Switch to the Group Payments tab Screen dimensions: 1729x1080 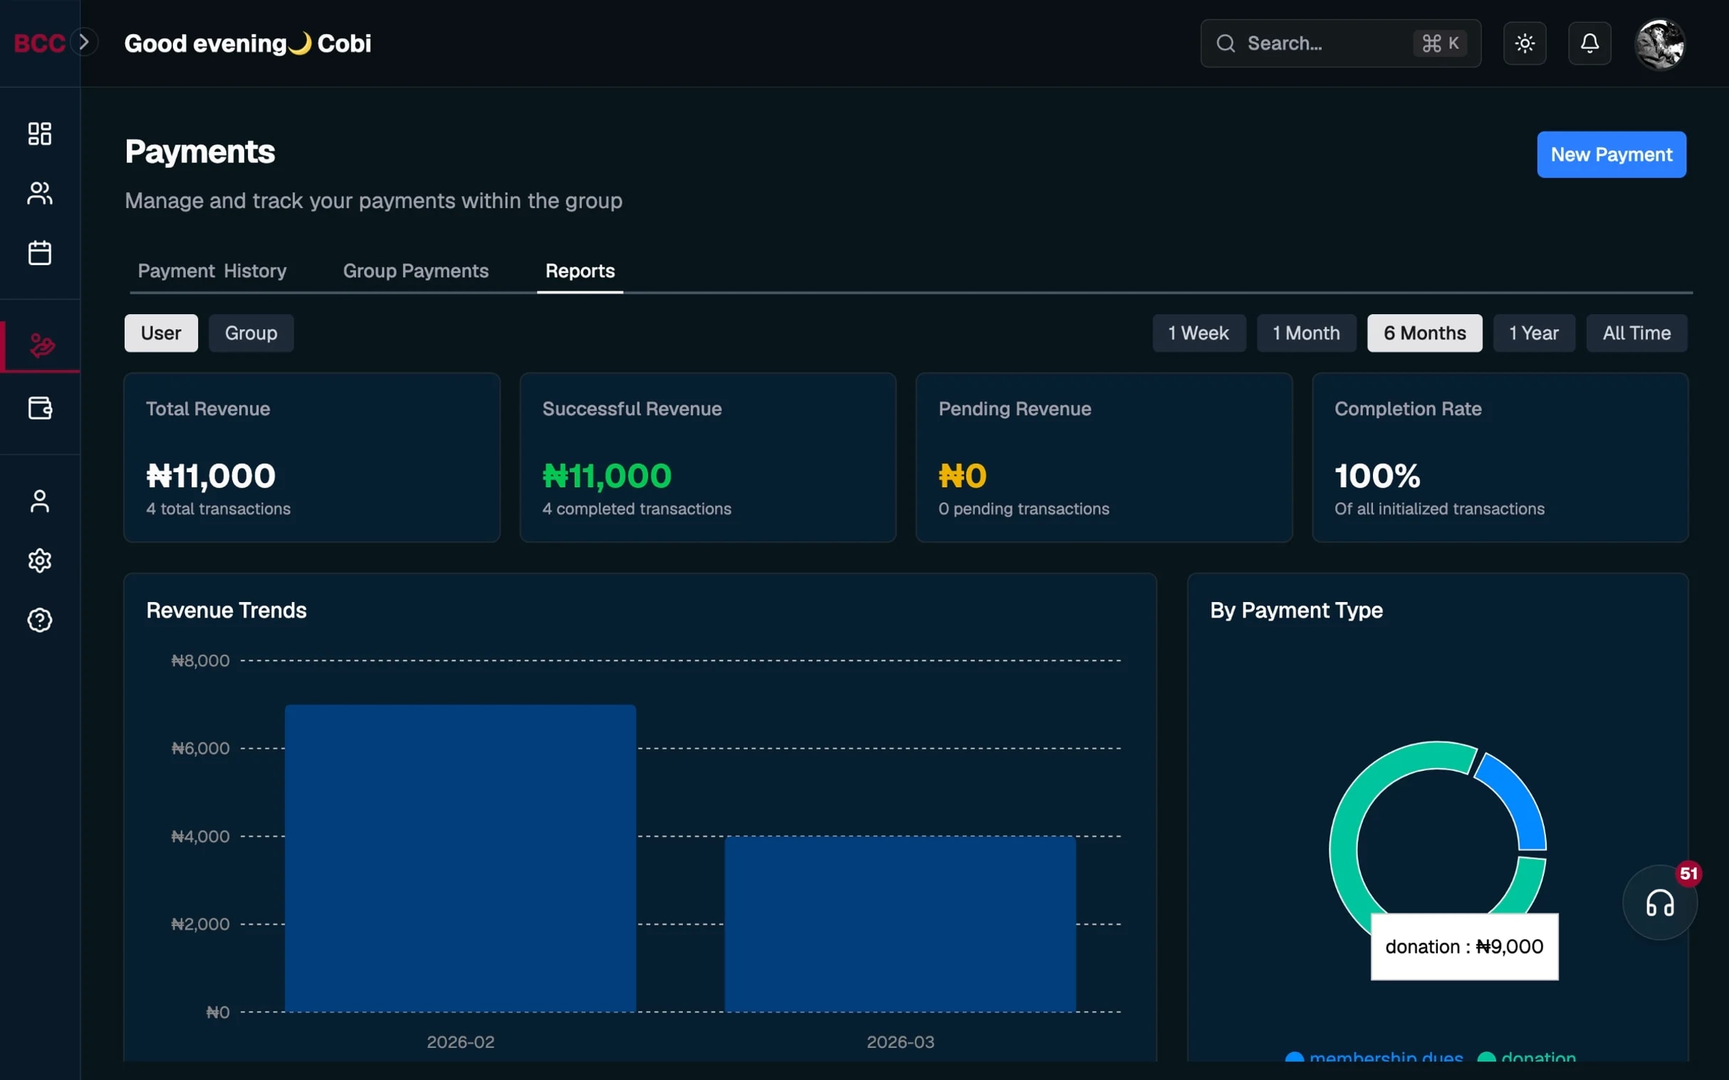pos(415,271)
